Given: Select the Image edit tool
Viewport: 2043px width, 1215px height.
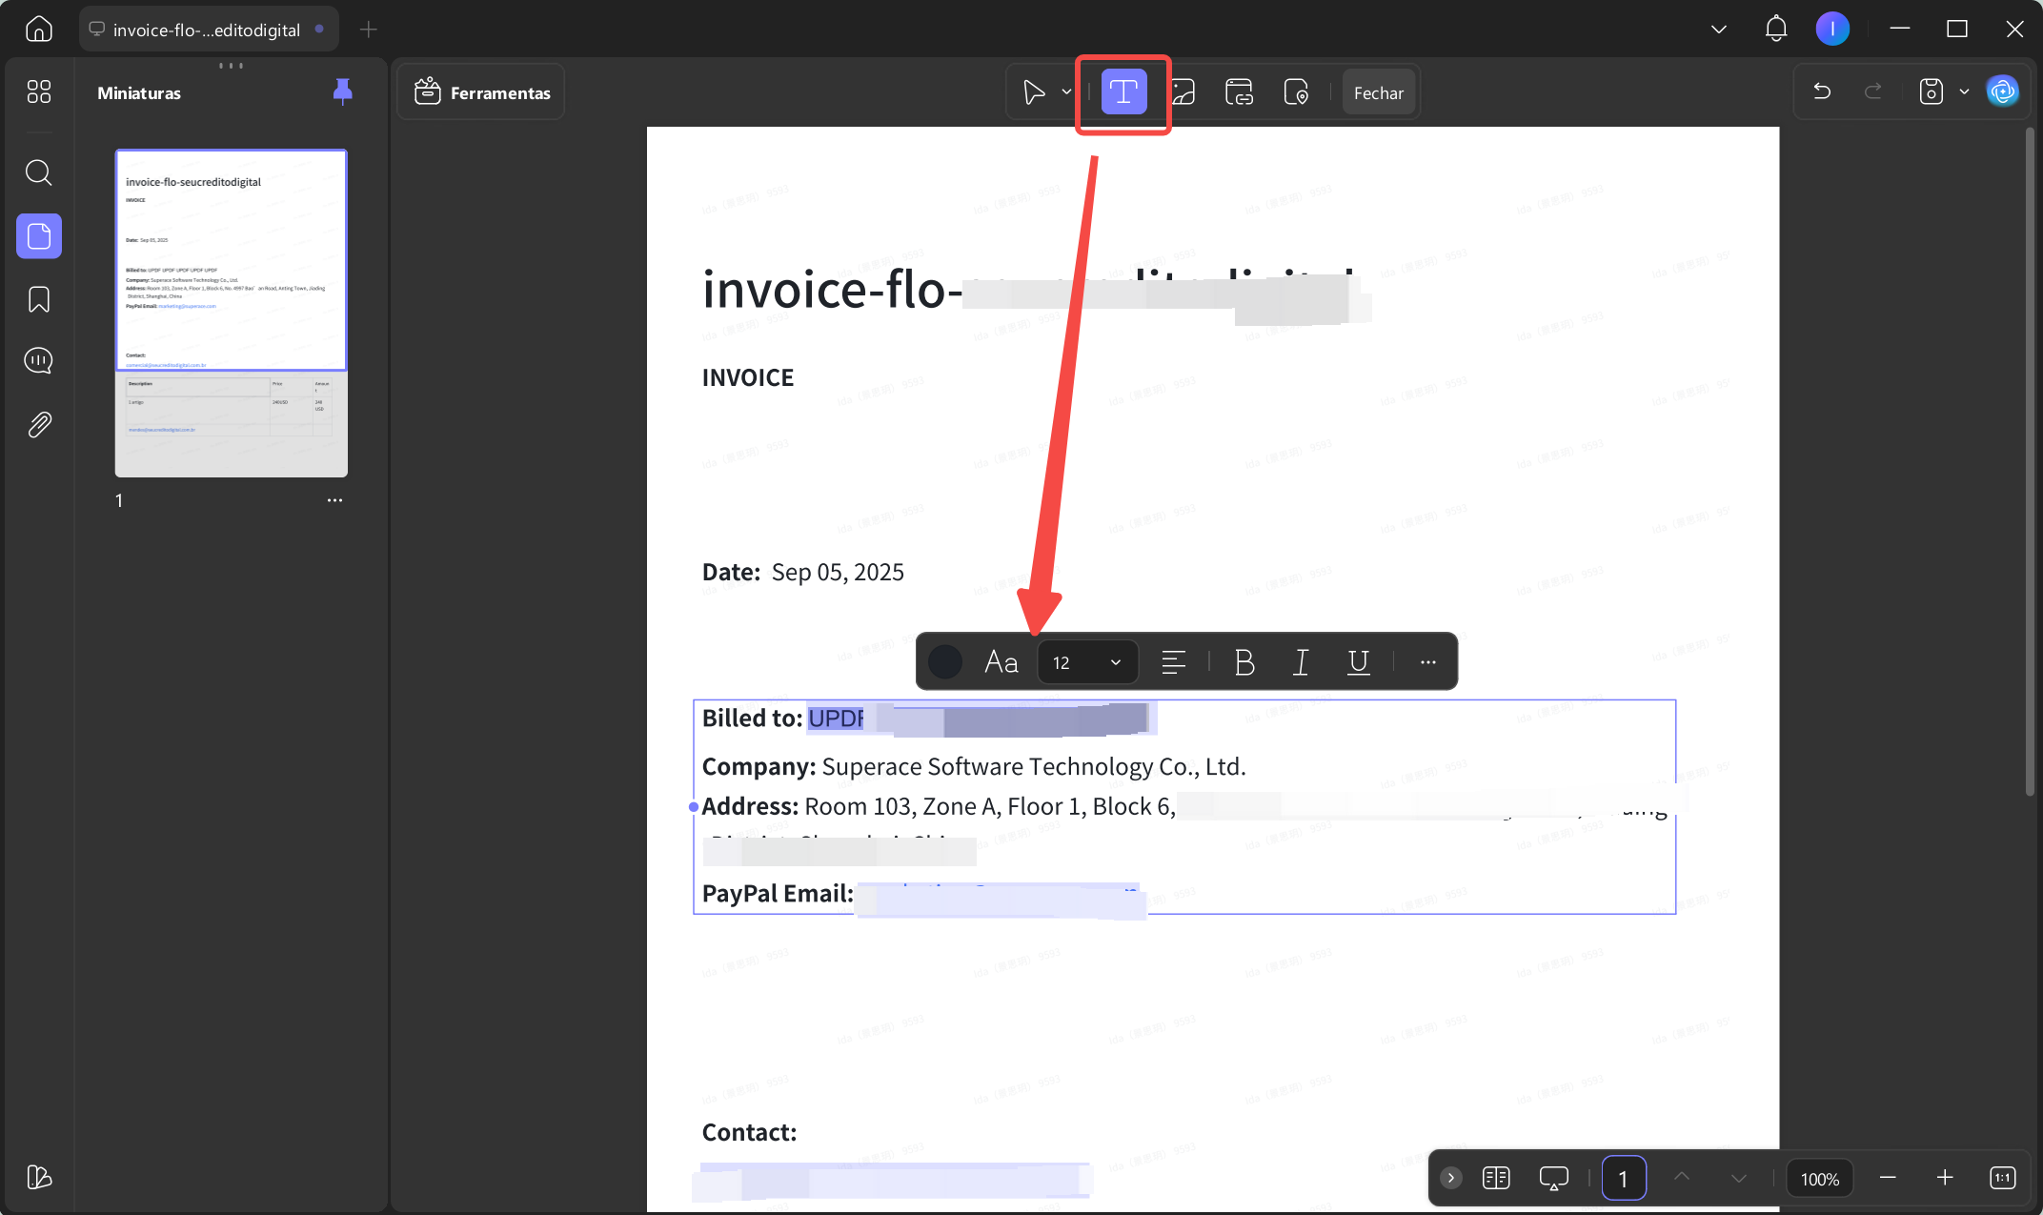Looking at the screenshot, I should 1183,92.
